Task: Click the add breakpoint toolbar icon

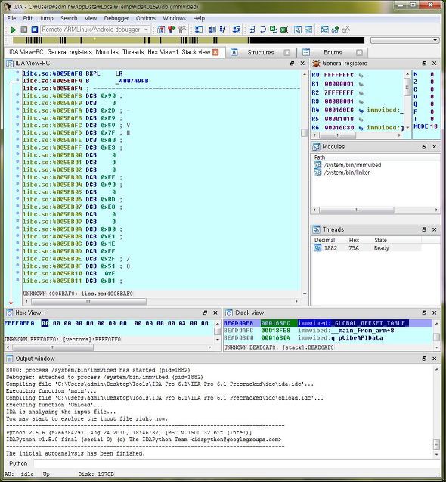Action: [172, 30]
